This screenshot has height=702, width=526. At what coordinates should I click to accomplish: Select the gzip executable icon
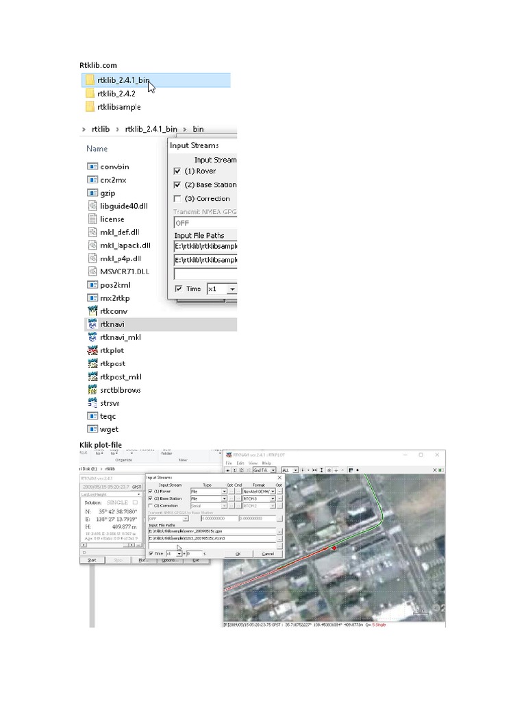point(92,193)
